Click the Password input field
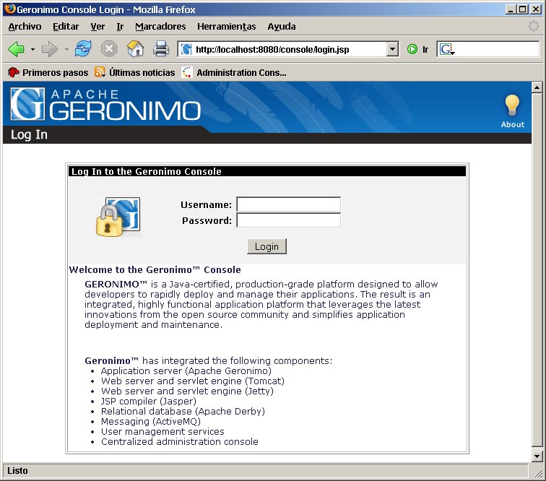The width and height of the screenshot is (546, 481). pyautogui.click(x=289, y=220)
